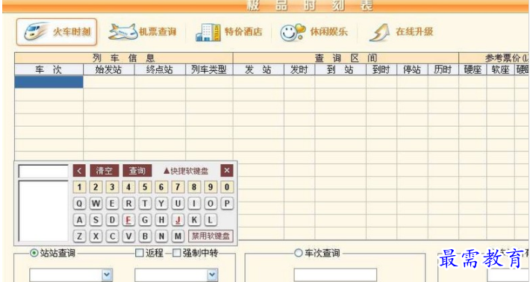
Task: Expand the departure station dropdown under 站站查询
Action: [x=107, y=275]
